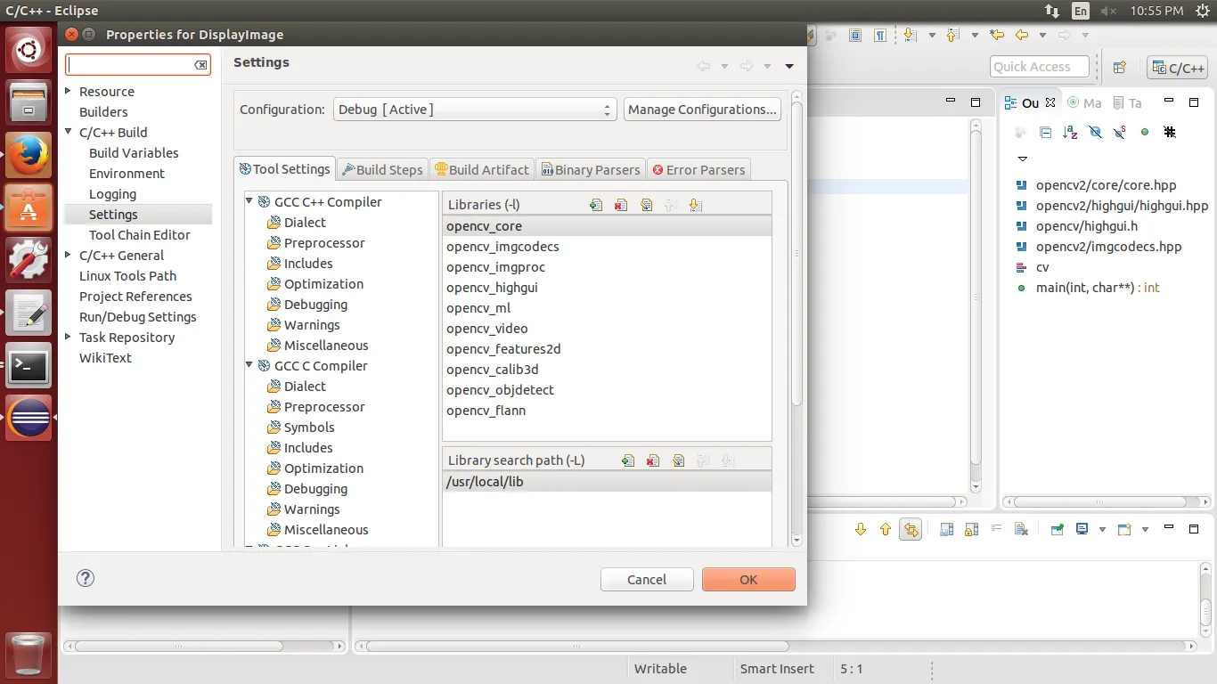1217x684 pixels.
Task: Add a new library entry in Libraries (-l)
Action: click(x=596, y=205)
